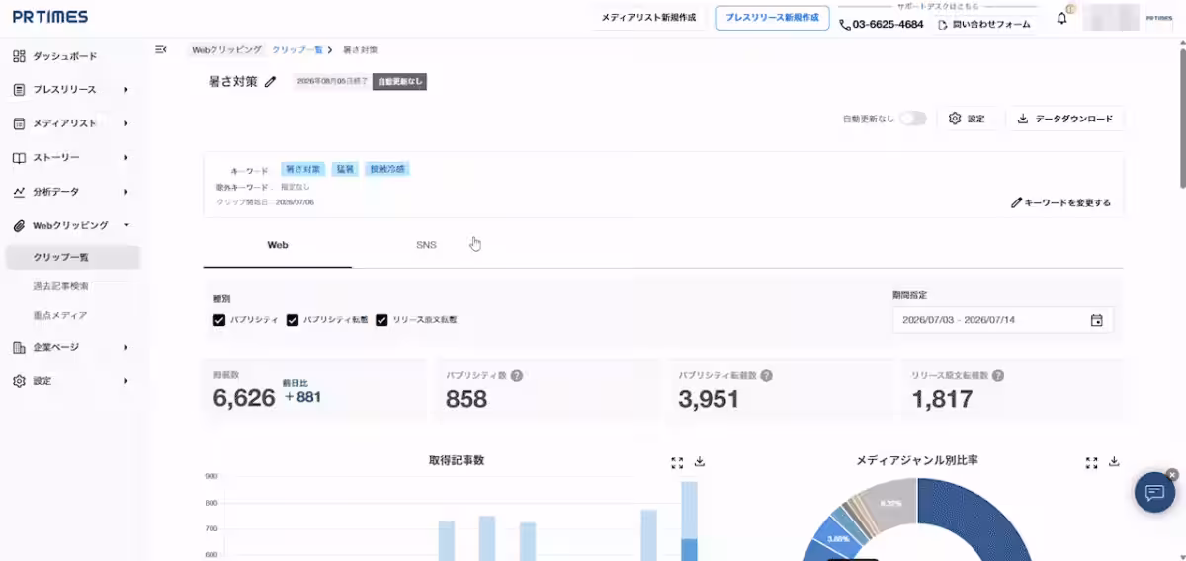1186x561 pixels.
Task: Click the 設定 gear icon in sidebar
Action: (x=19, y=381)
